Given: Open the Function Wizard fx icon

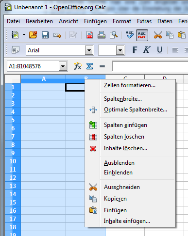Looking at the screenshot, I should click(x=77, y=66).
